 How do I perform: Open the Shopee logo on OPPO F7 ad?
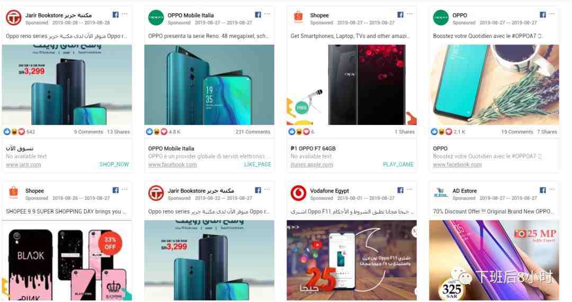coord(298,17)
